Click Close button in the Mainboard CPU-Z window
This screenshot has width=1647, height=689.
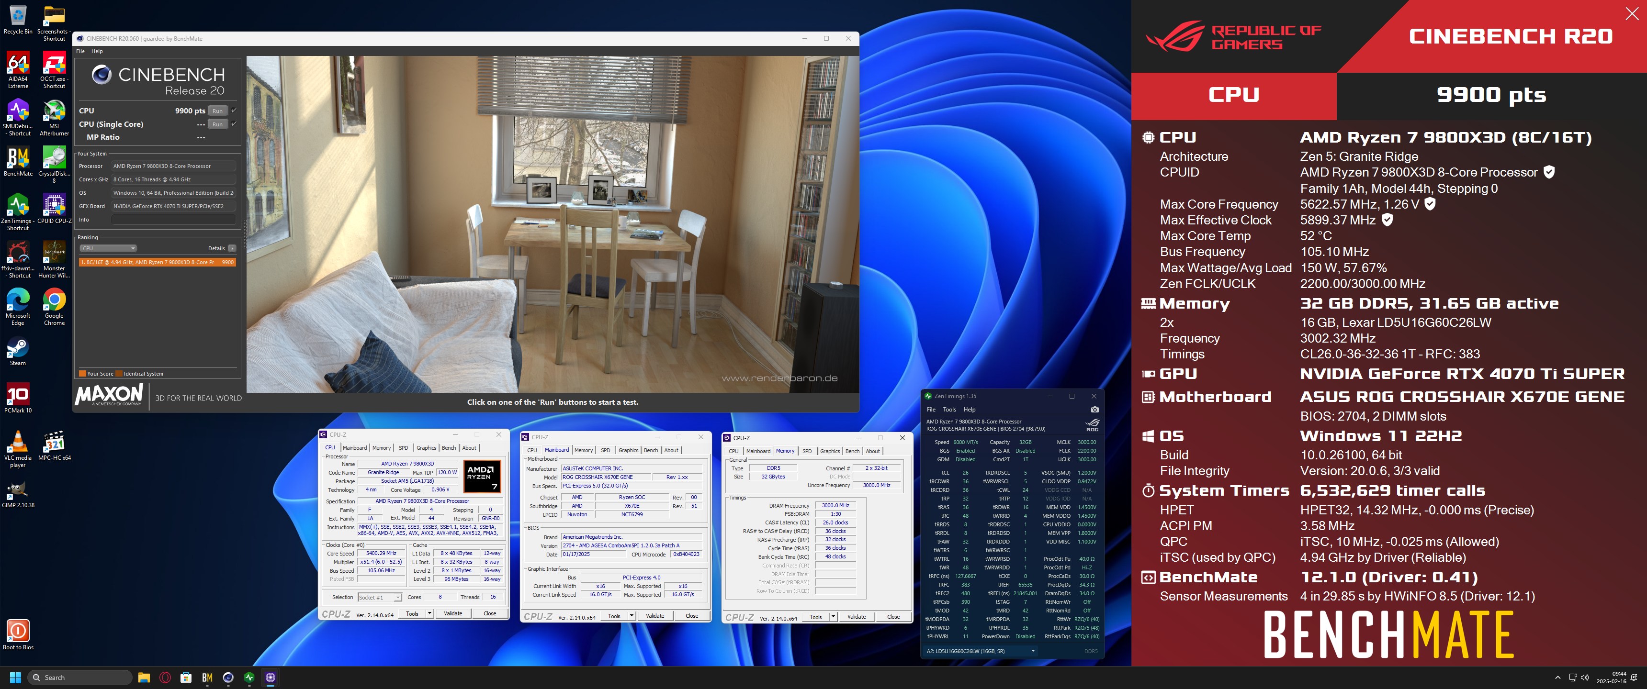pos(692,616)
